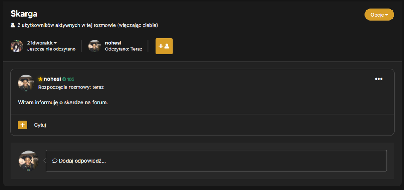Viewport: 404px width, 190px height.
Task: Click nohesi's avatar in participants list
Action: [95, 46]
